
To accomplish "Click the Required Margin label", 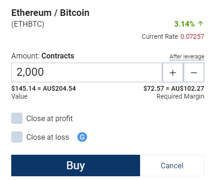I will tap(180, 96).
